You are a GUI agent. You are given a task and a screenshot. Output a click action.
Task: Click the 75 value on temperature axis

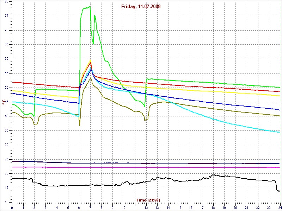6,16
